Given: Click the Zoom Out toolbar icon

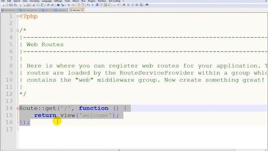Looking at the screenshot, I should 73,5.
